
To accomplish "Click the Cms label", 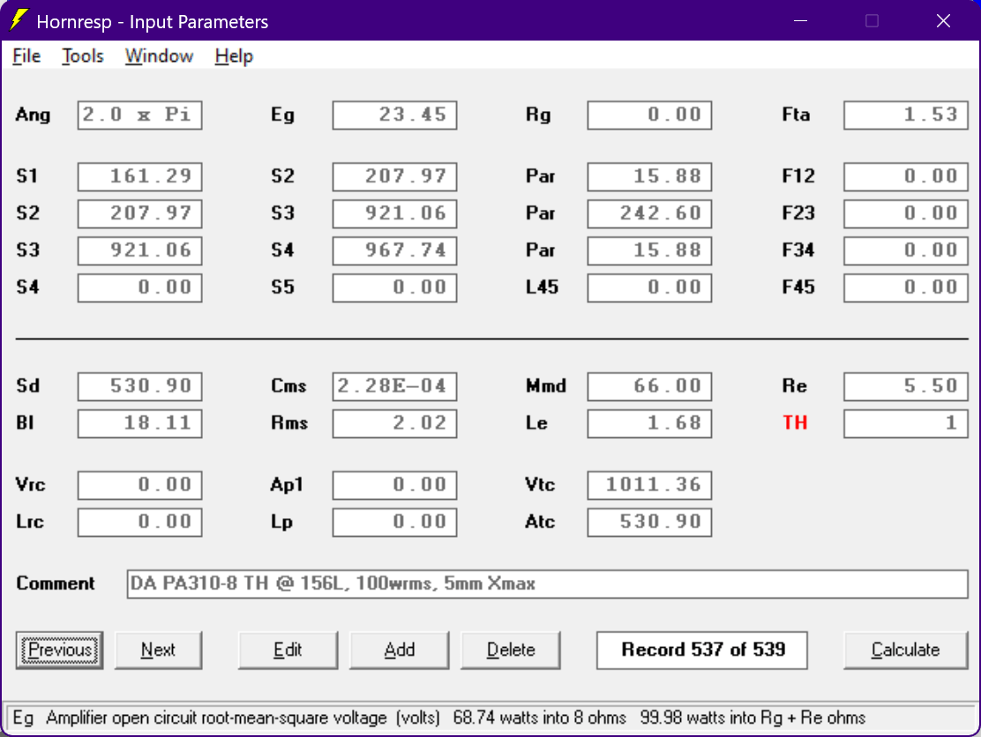I will (x=288, y=386).
